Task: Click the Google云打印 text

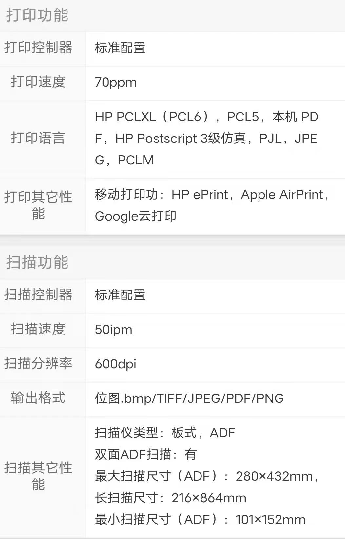Action: (136, 216)
